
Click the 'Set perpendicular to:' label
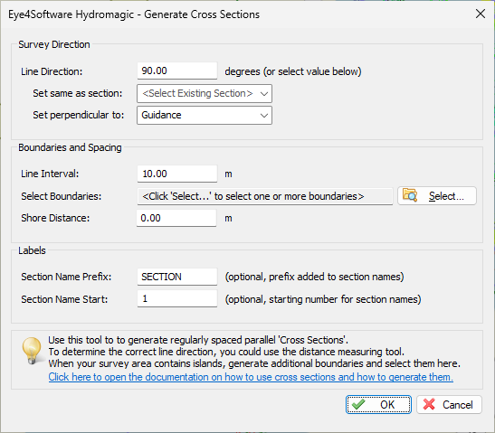(x=79, y=115)
